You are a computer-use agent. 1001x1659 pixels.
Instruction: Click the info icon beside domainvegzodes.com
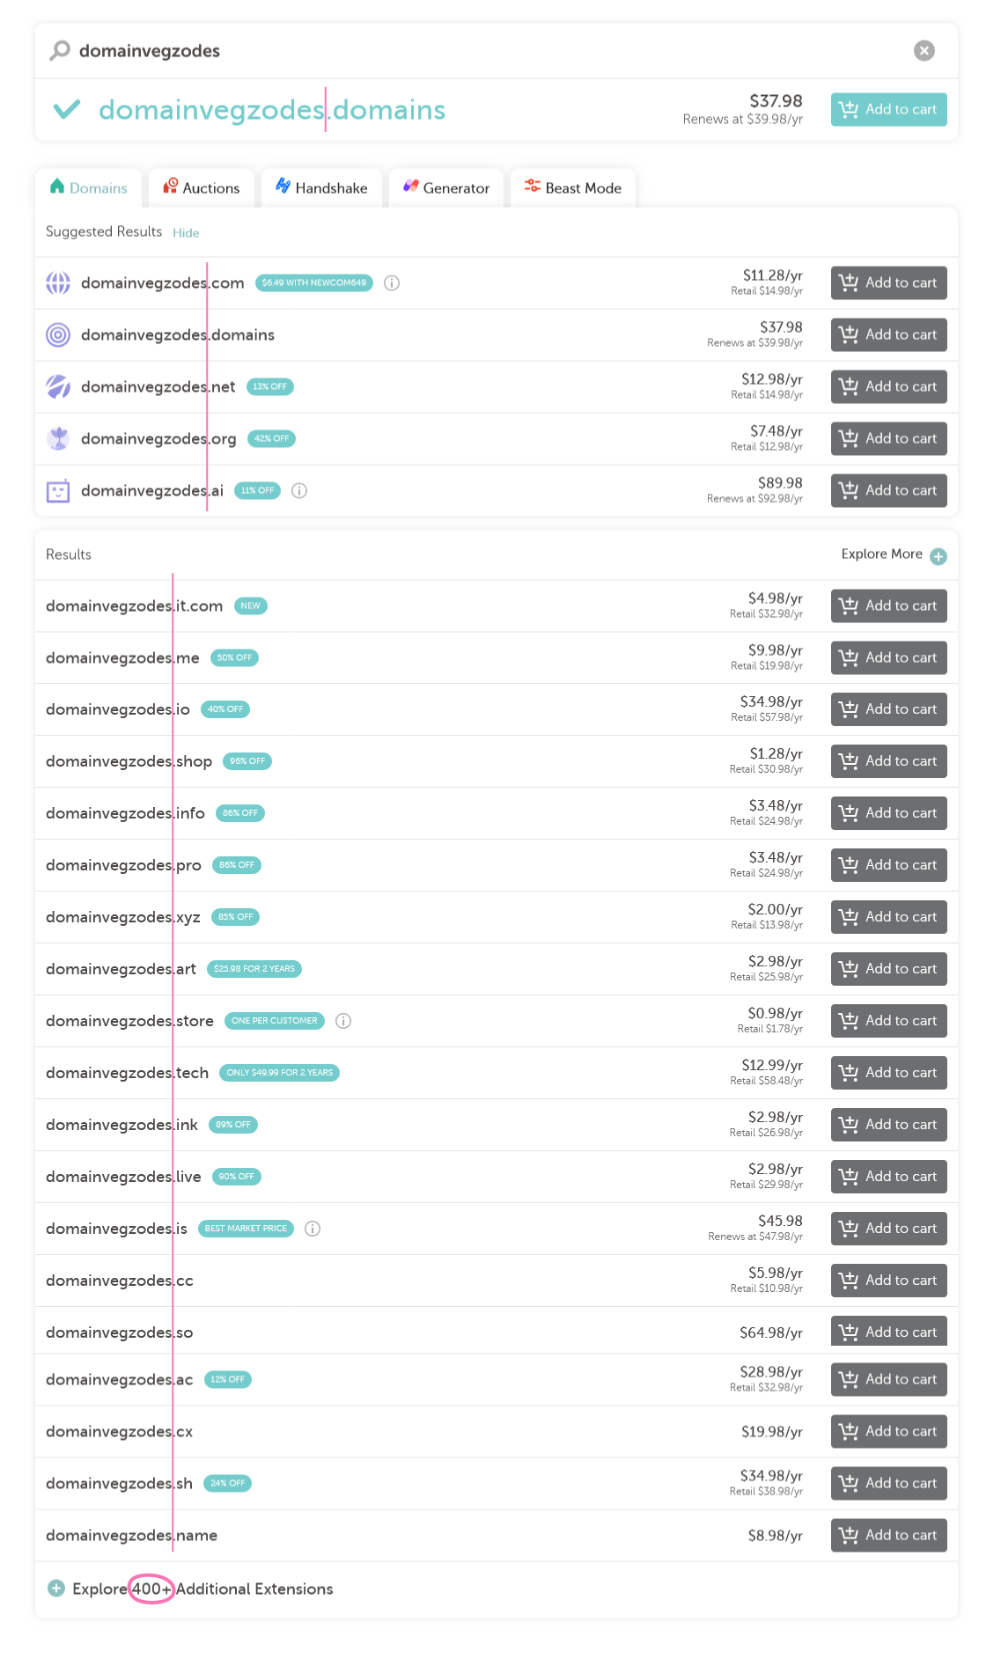(x=392, y=283)
